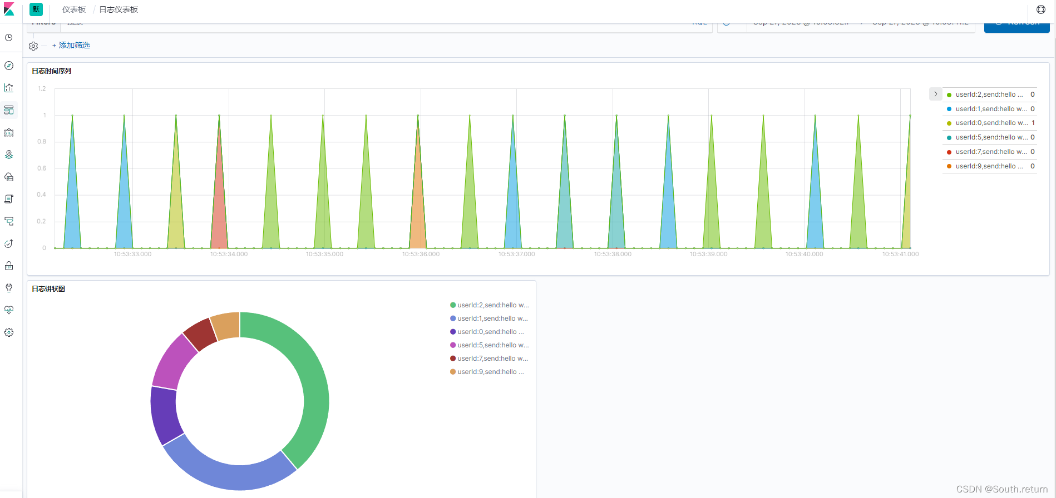Image resolution: width=1056 pixels, height=498 pixels.
Task: Click the dark red donut slice
Action: point(201,334)
